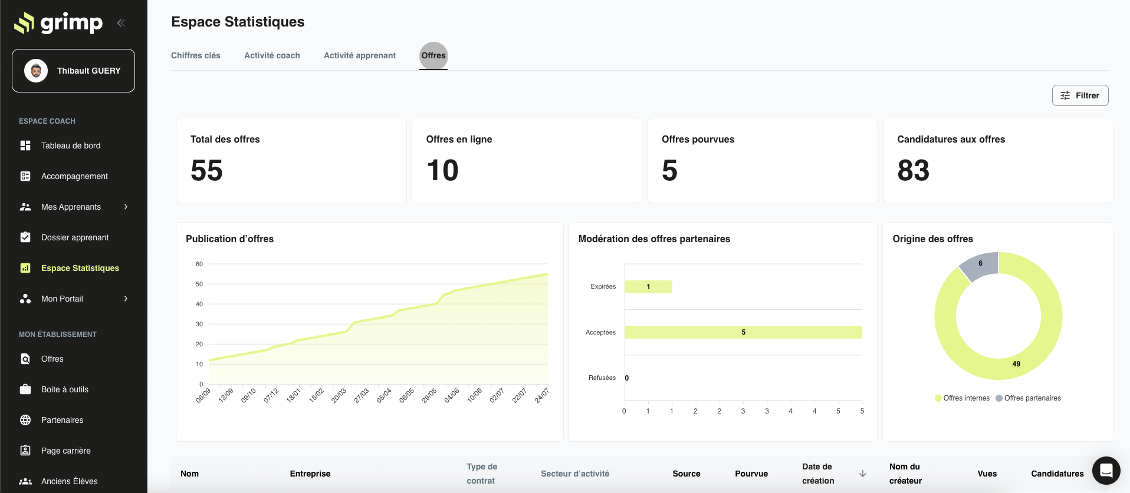Click the Mes Apprenants people icon

click(x=25, y=207)
